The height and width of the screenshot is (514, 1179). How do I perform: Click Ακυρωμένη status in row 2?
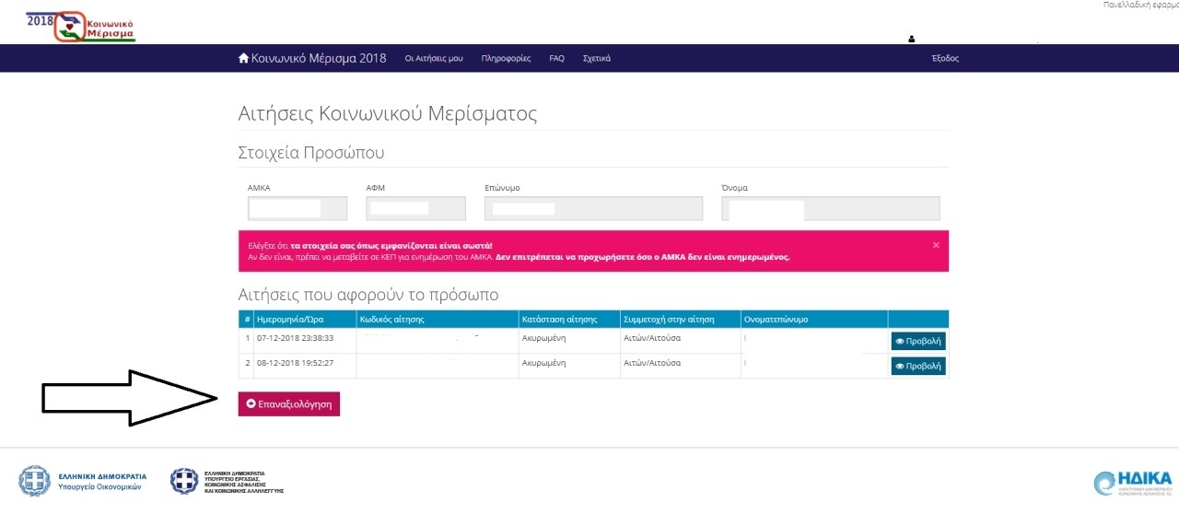coord(543,363)
